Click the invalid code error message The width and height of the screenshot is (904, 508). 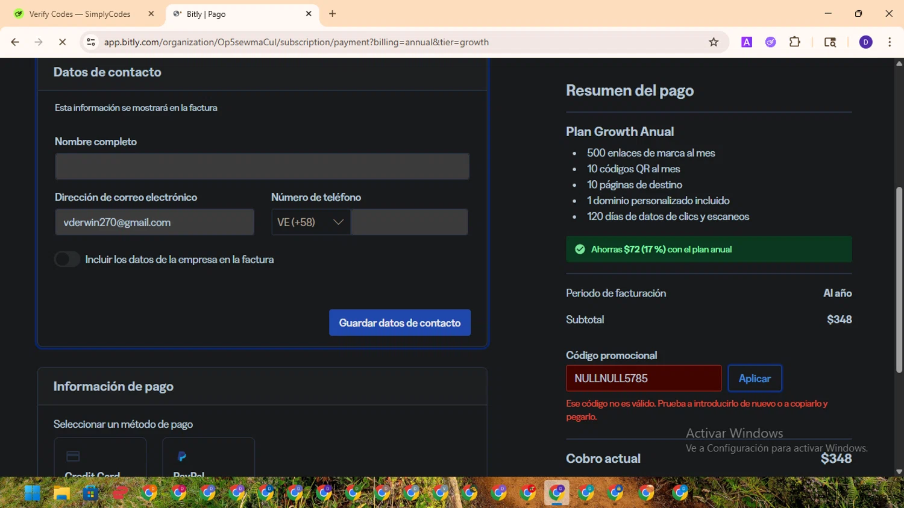coord(697,410)
